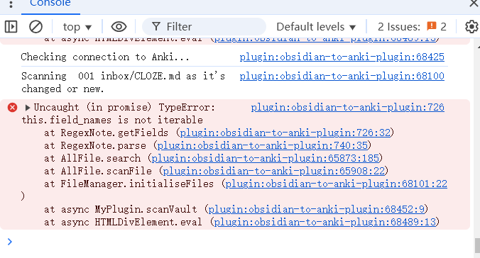Follow AllFile.search link 65873:185

(x=266, y=158)
